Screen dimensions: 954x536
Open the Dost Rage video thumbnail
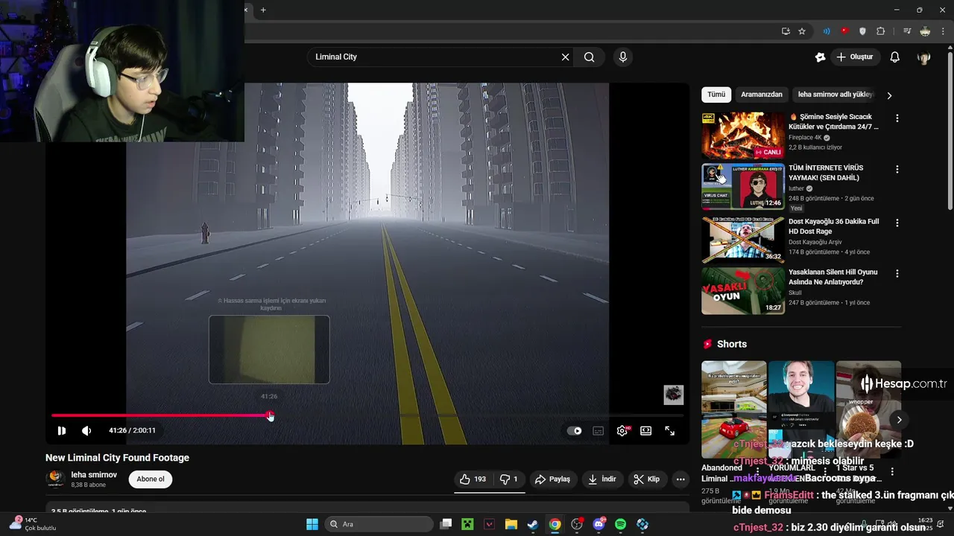(743, 239)
